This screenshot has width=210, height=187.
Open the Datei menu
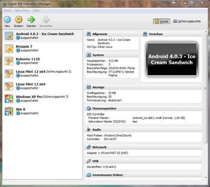tap(7, 11)
